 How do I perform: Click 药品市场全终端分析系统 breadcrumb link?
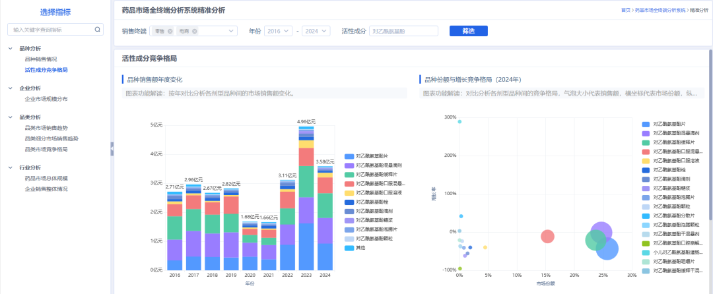coord(660,10)
